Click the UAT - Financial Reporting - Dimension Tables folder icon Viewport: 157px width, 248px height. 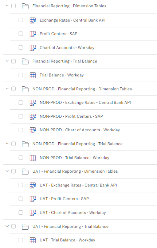click(x=25, y=172)
